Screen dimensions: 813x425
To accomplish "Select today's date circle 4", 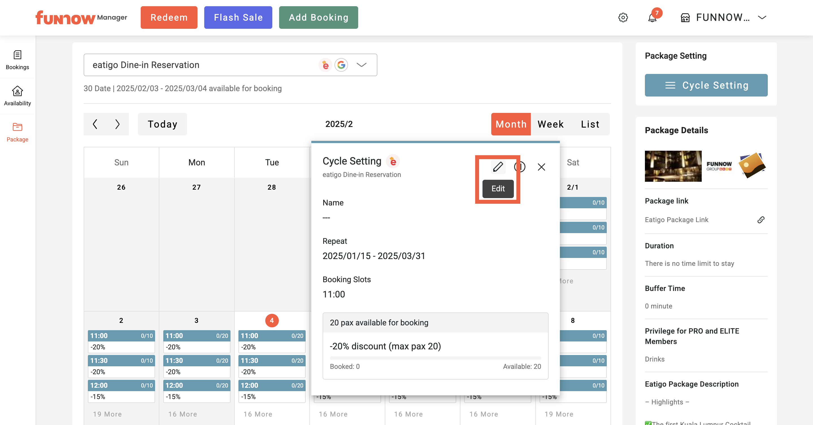I will 272,321.
